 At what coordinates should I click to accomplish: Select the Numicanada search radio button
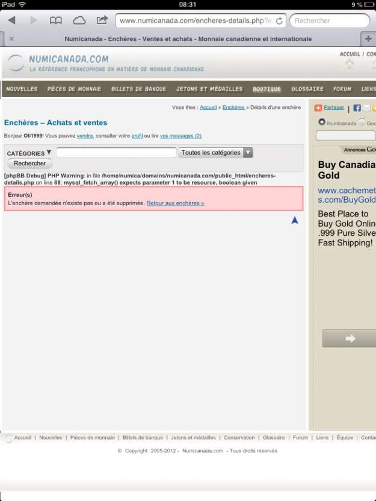coord(322,122)
